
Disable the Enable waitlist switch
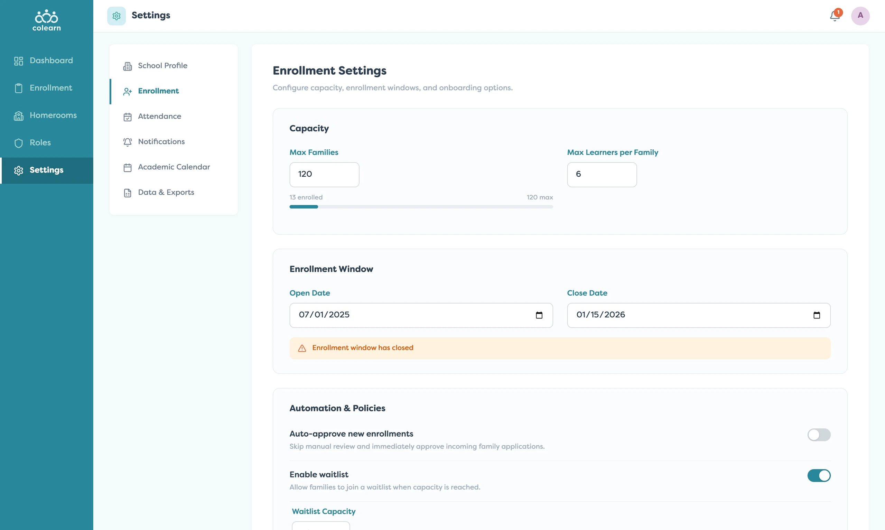pyautogui.click(x=819, y=475)
